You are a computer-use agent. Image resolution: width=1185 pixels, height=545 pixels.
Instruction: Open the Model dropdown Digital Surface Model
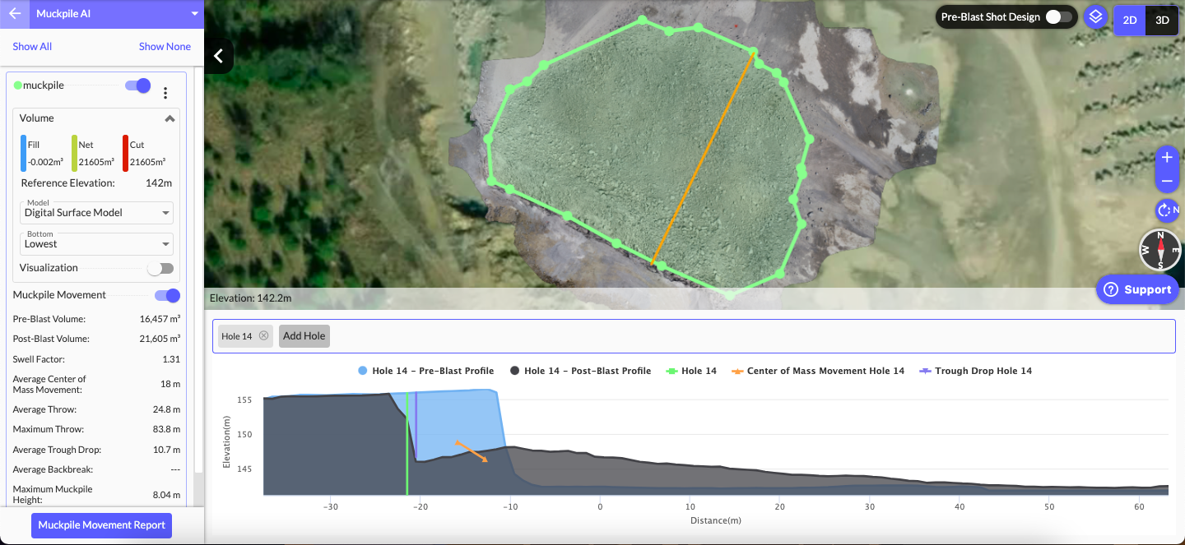[x=97, y=213]
